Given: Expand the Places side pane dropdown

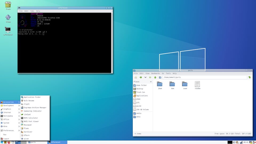Looking at the screenshot, I should point(151,82).
